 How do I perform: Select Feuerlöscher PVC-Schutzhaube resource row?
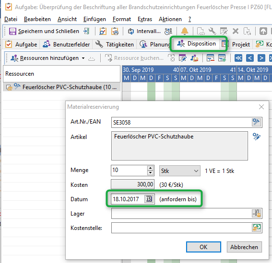point(62,87)
